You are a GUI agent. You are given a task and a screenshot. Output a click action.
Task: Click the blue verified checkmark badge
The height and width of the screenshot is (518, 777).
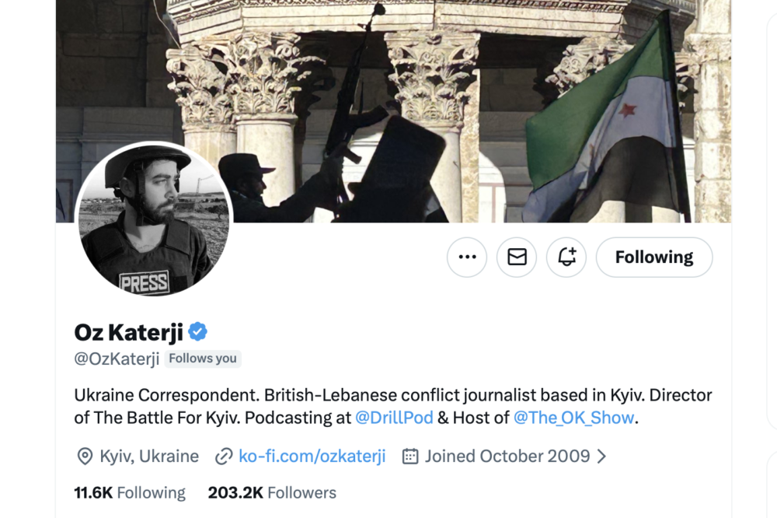(x=198, y=332)
